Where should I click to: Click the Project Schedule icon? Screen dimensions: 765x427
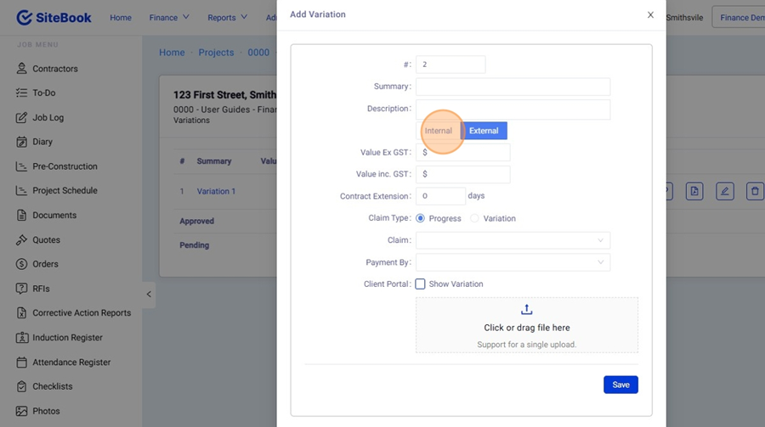[x=21, y=191]
